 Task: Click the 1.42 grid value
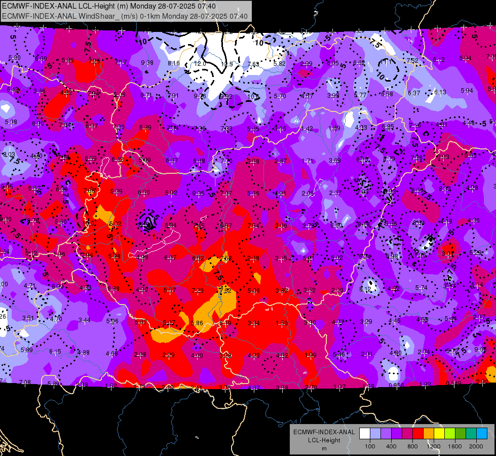307,129
